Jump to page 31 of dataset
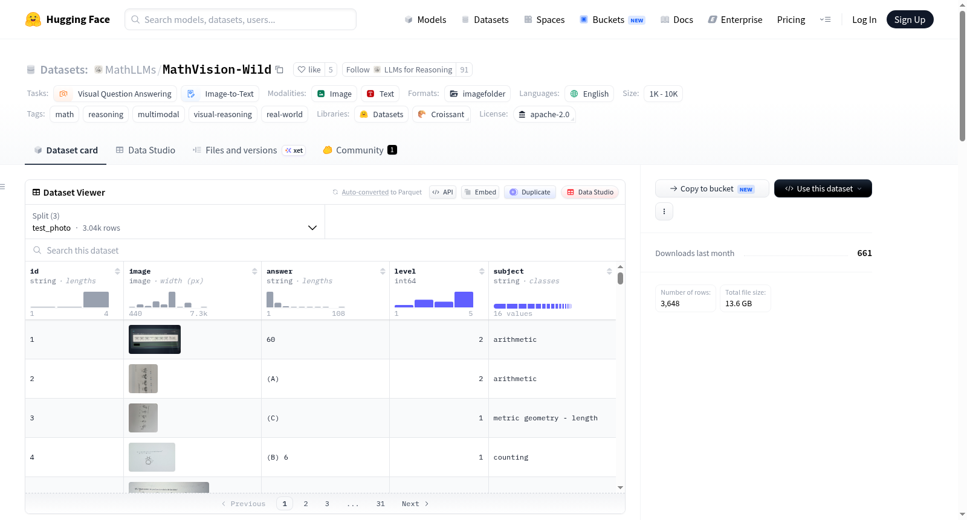 tap(380, 504)
